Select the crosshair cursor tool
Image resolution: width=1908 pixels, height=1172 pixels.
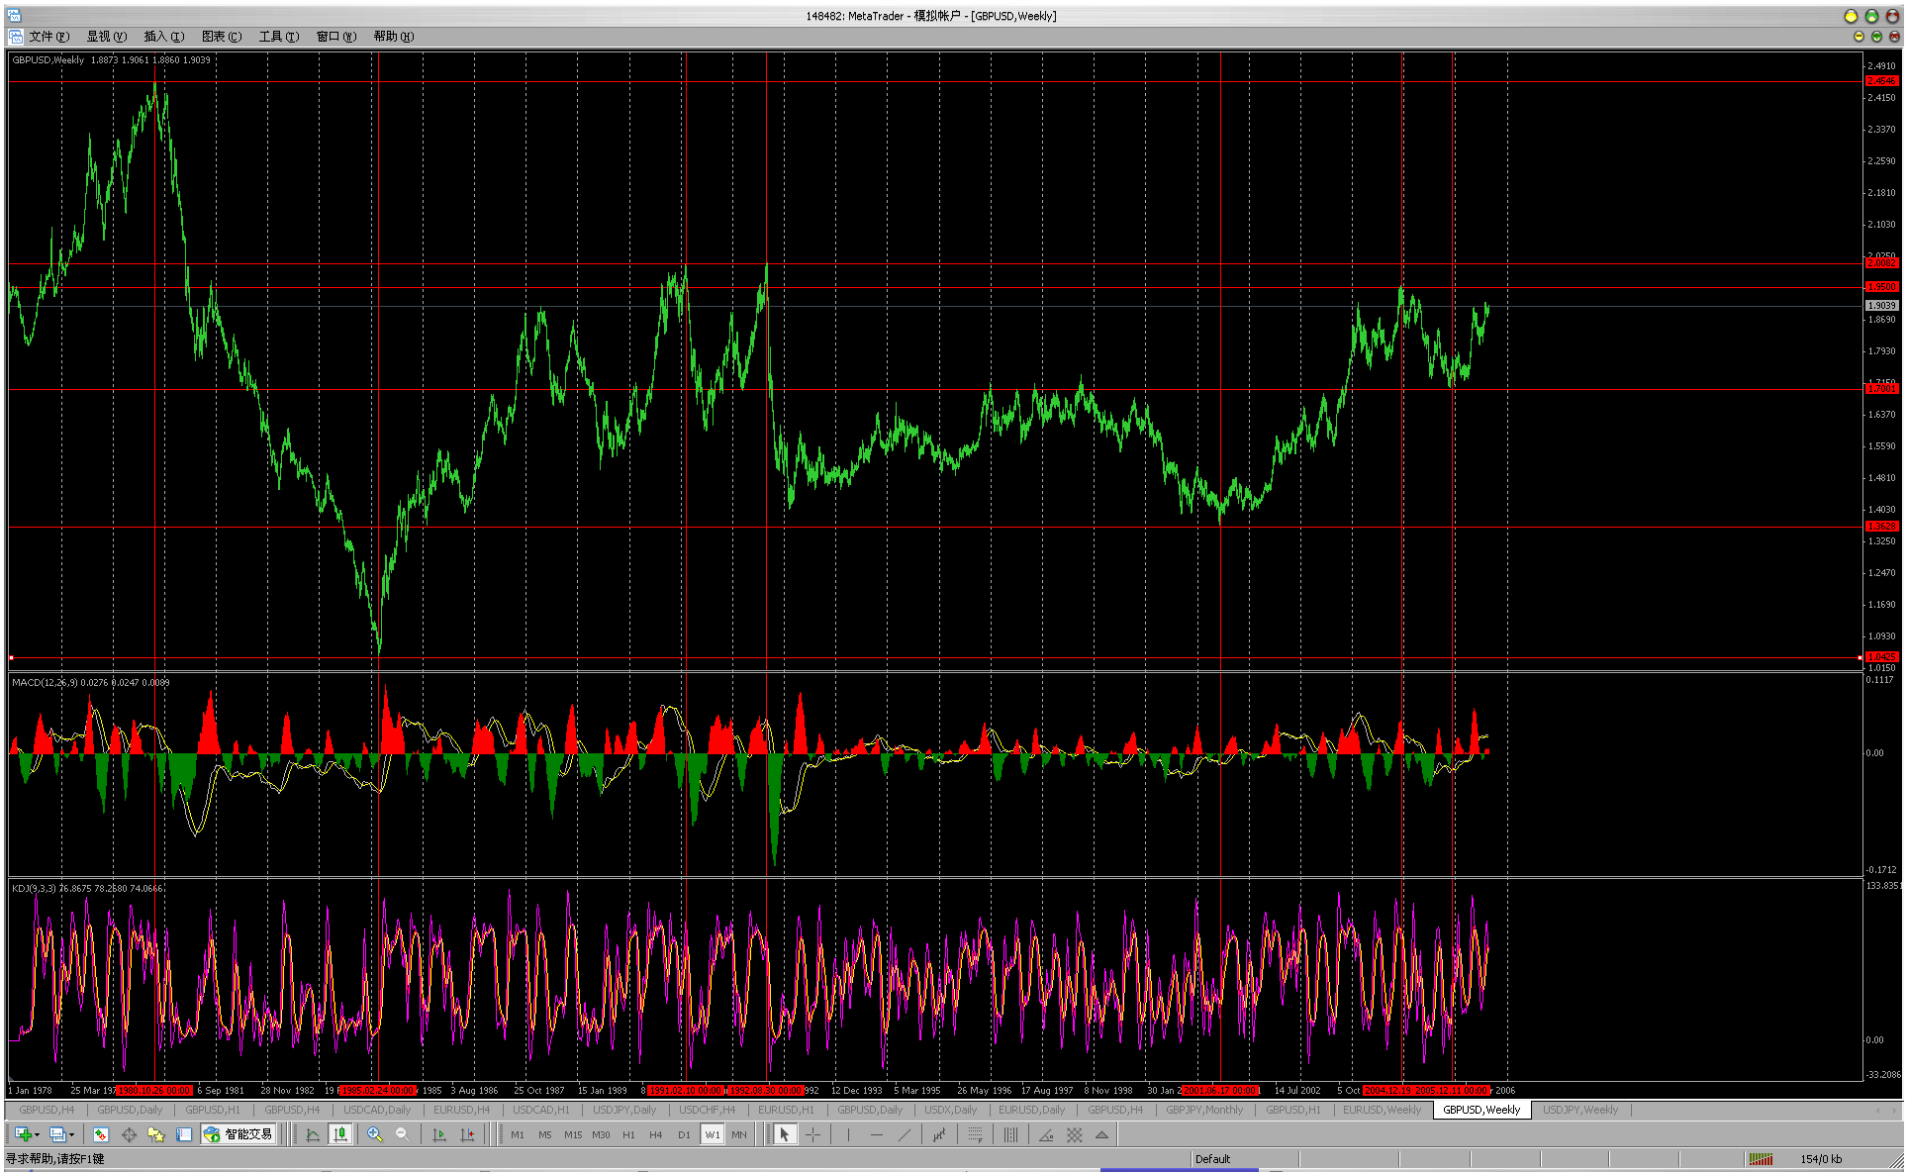(812, 1134)
